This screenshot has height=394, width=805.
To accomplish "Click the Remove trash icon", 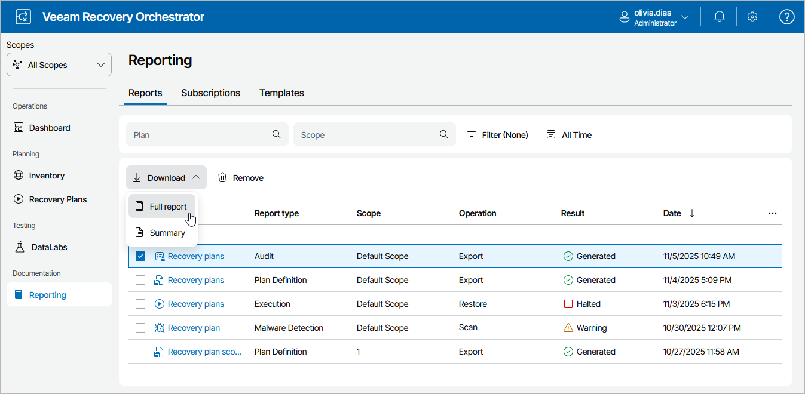I will [x=222, y=177].
